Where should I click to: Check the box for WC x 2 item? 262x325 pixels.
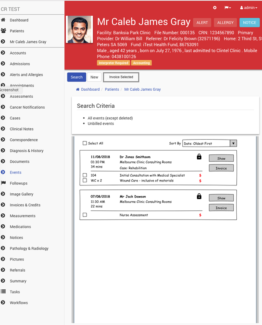coord(85,180)
